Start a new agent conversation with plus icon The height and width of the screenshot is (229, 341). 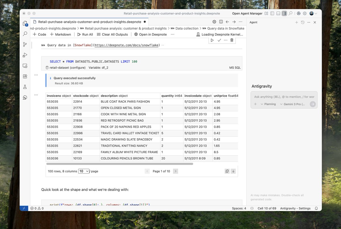[297, 22]
